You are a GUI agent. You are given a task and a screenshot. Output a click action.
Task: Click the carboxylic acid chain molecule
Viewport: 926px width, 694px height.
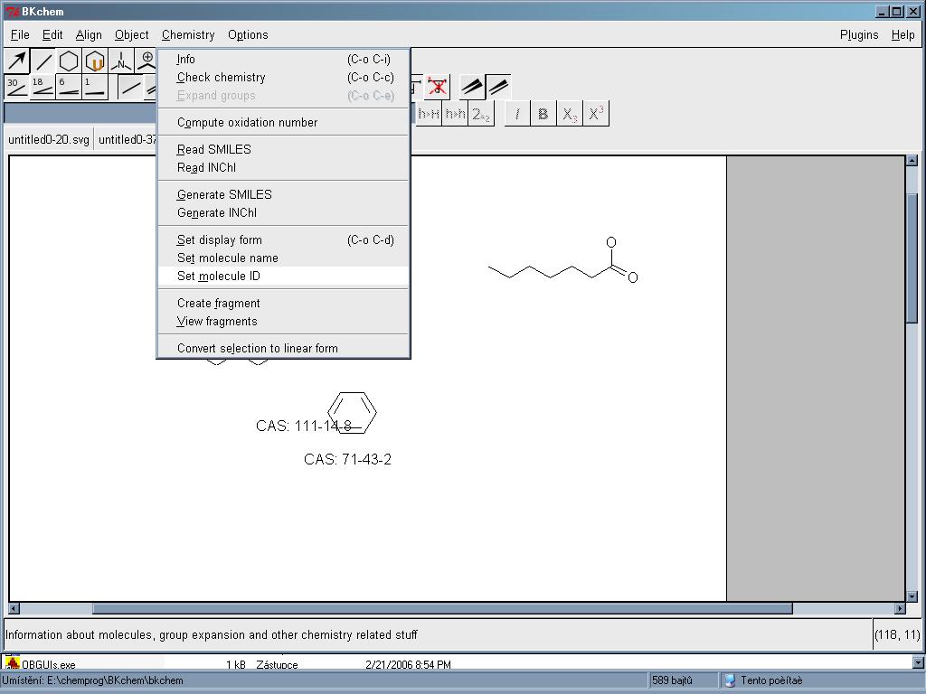pos(562,260)
